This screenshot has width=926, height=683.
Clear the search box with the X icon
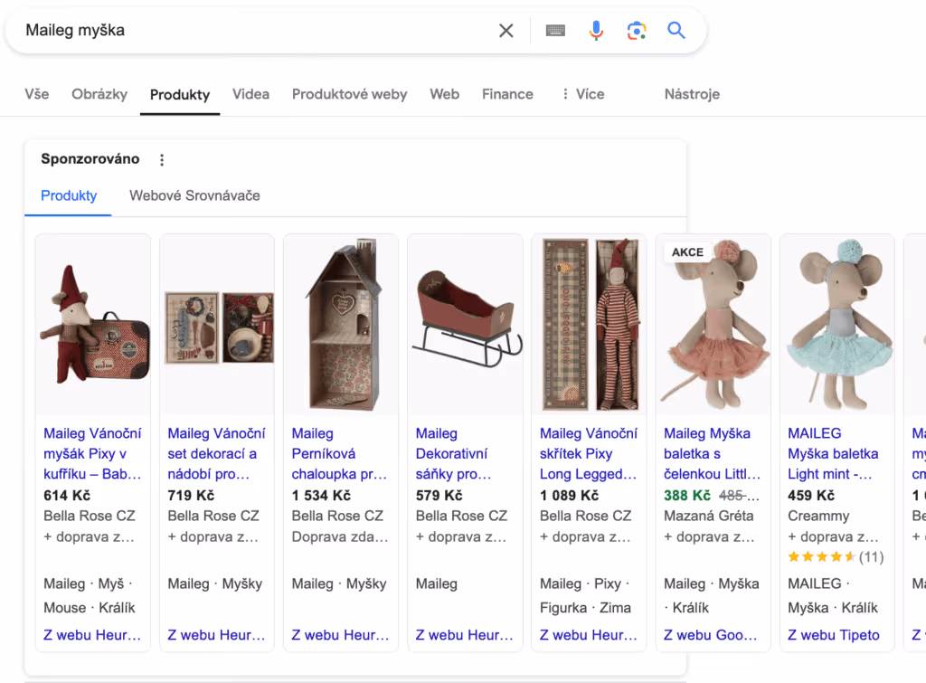506,31
